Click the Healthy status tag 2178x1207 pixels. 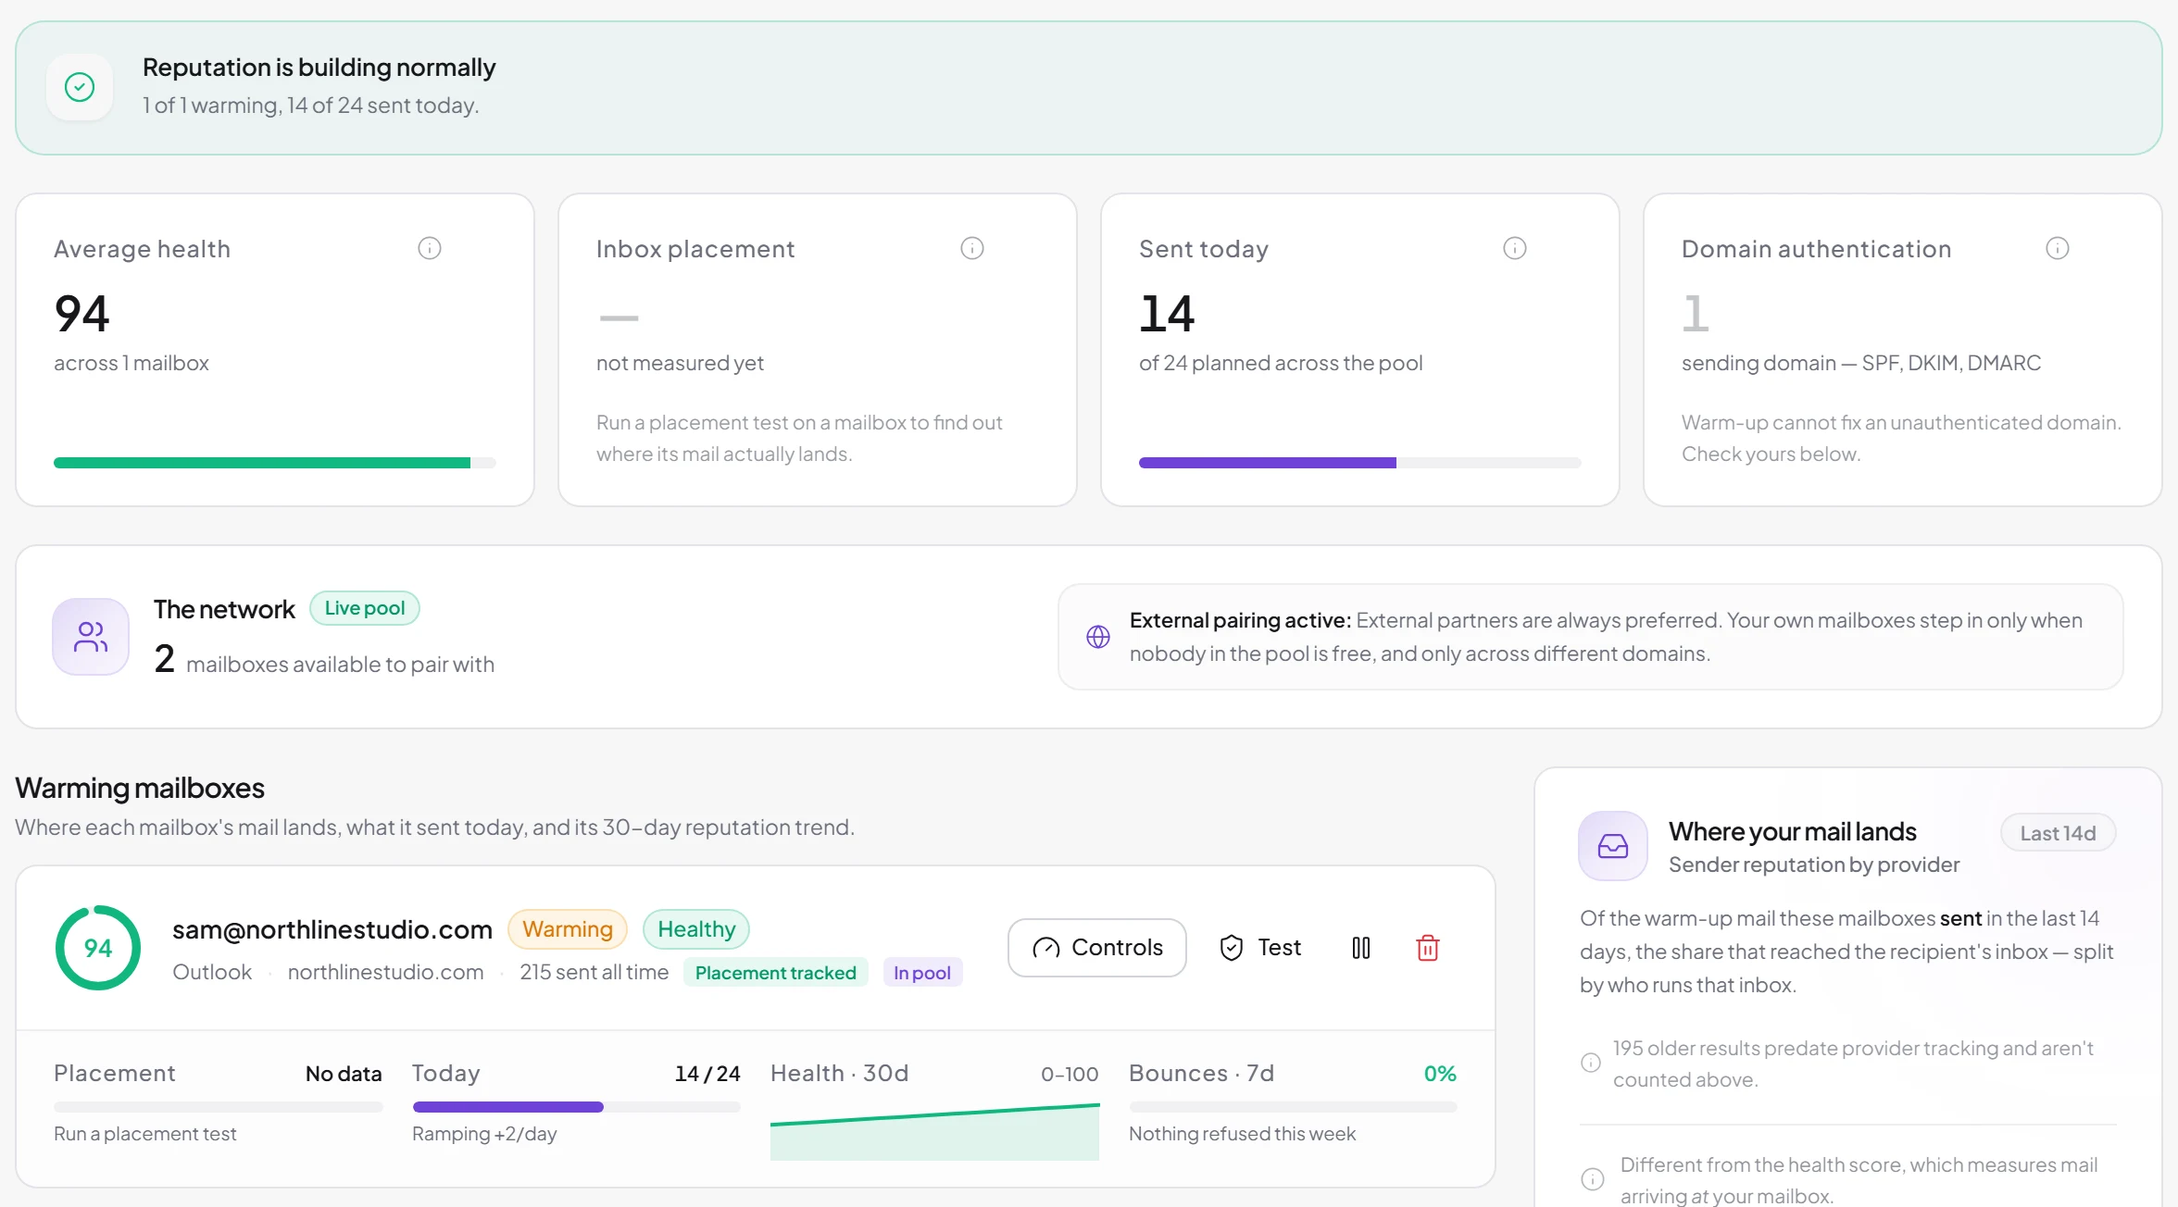[696, 929]
